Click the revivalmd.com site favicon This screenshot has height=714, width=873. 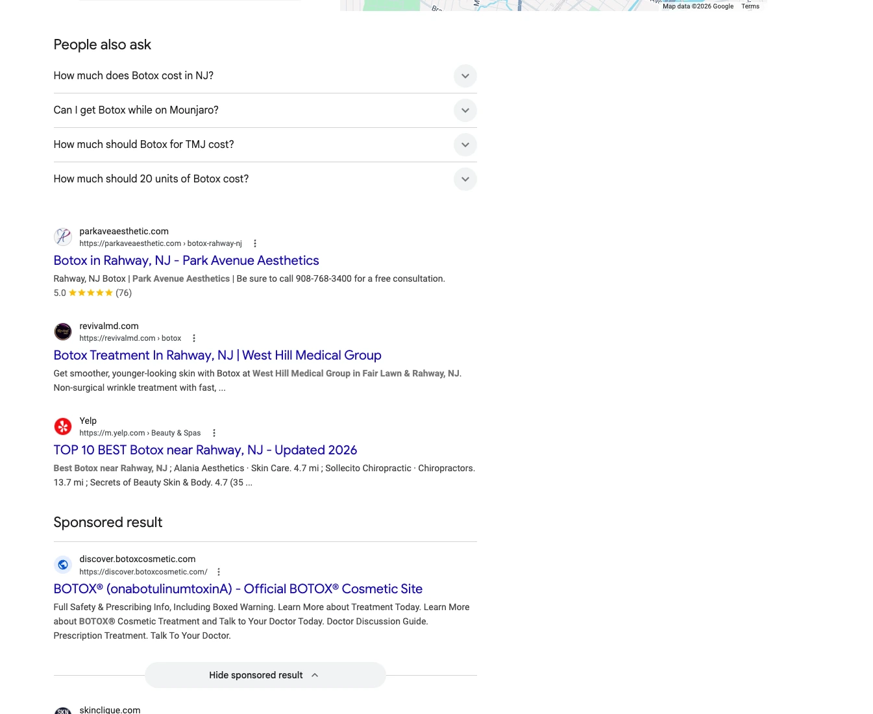(x=63, y=332)
